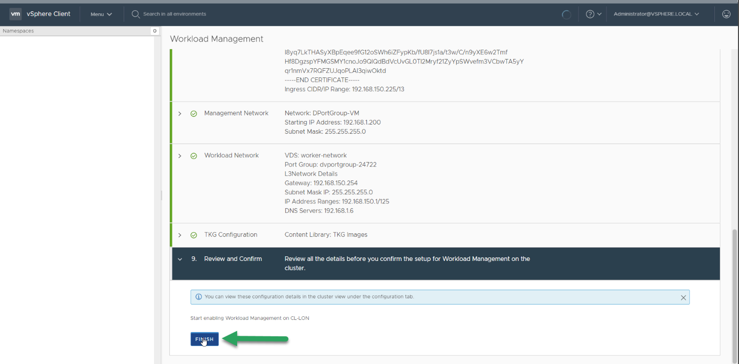
Task: Click Gateway: 192.168.150.254 text
Action: coord(321,183)
